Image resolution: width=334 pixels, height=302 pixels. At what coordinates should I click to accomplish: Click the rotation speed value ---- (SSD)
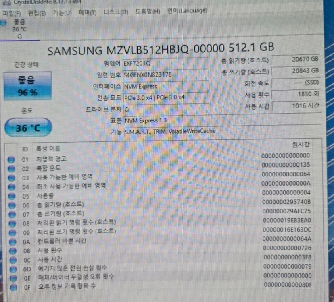296,83
